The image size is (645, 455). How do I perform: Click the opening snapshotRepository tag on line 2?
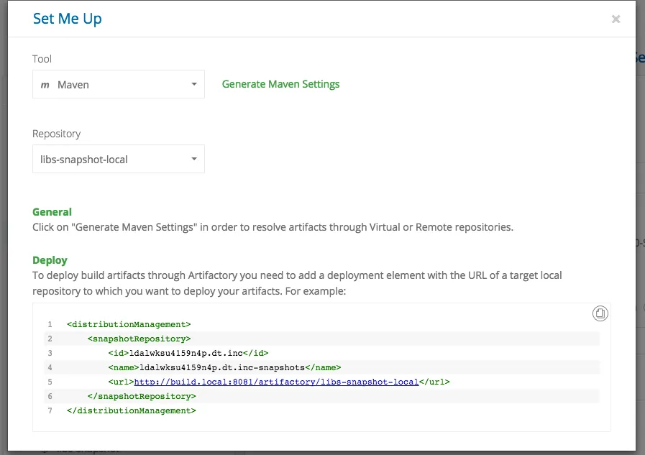[x=139, y=339]
